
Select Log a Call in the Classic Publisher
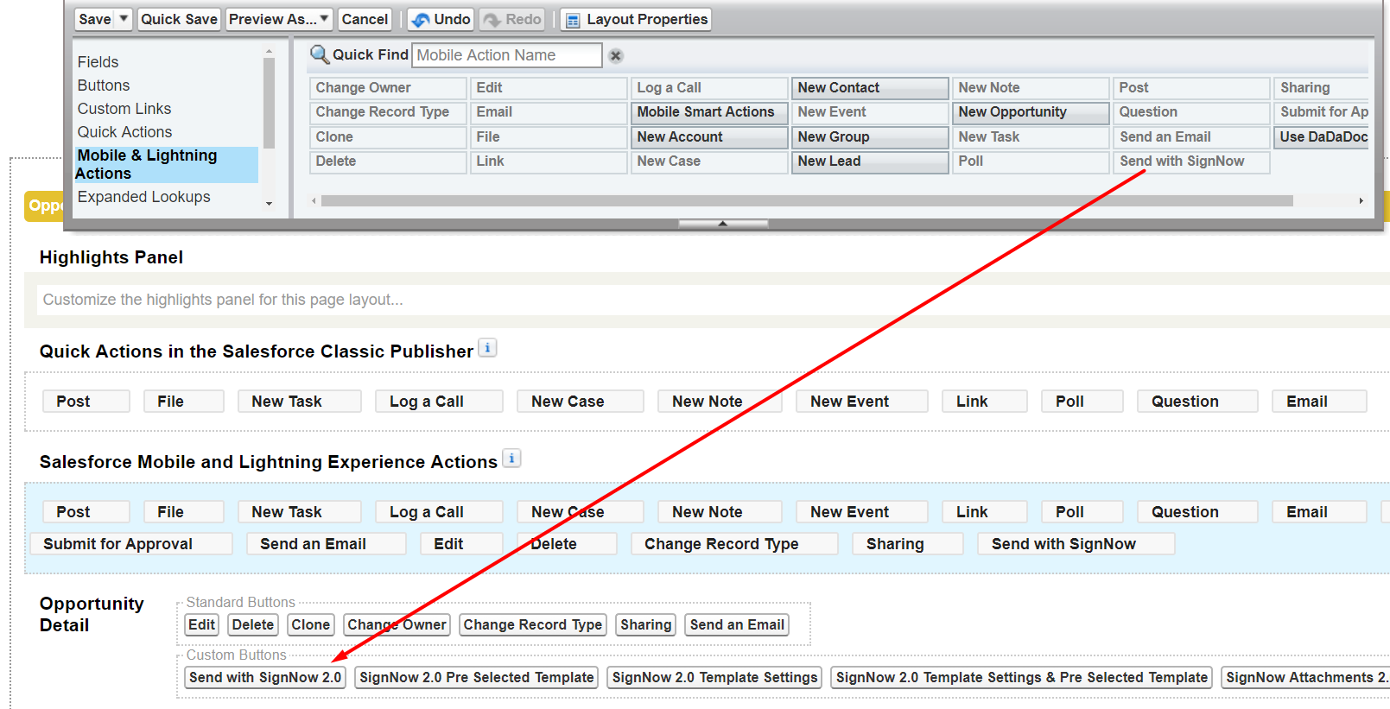coord(439,402)
